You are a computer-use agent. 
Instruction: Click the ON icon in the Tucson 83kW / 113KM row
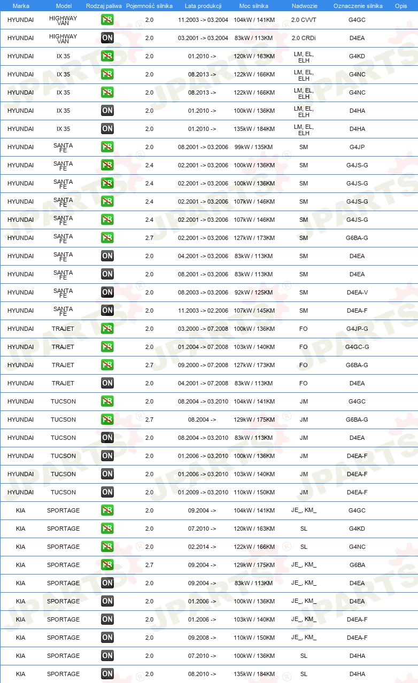tap(107, 438)
